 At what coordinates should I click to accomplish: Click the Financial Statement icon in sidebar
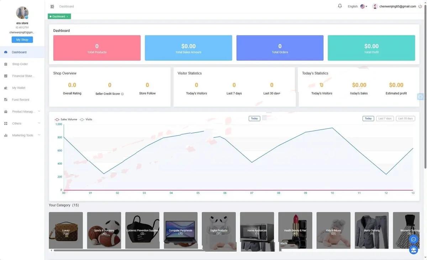coord(6,76)
